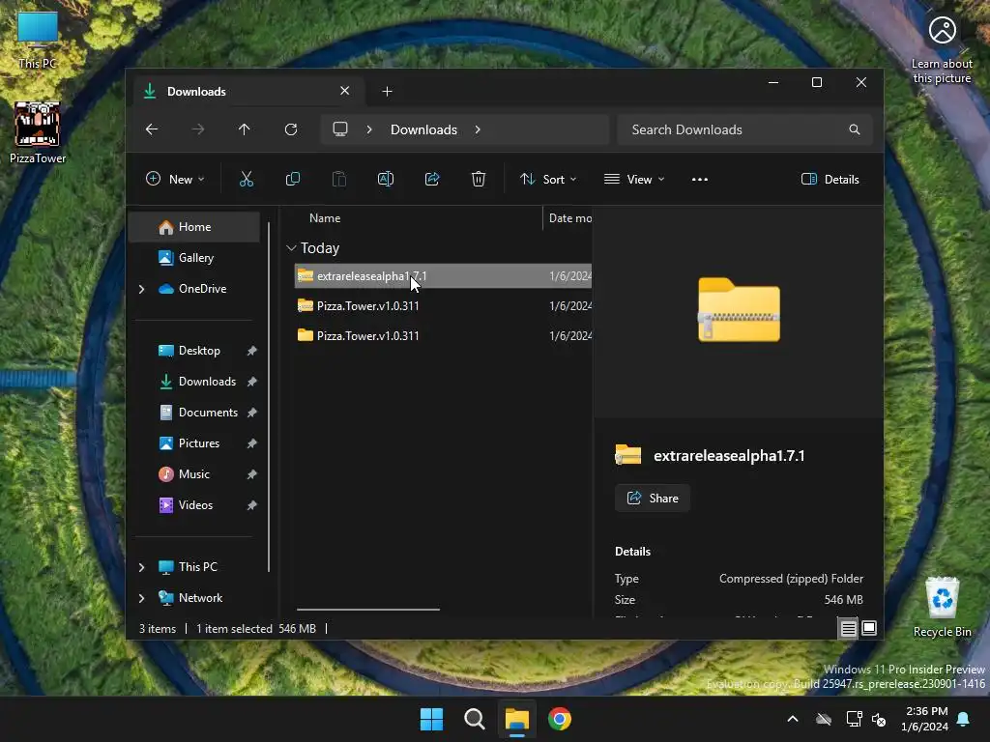The height and width of the screenshot is (742, 990).
Task: Add a new tab with plus button
Action: click(x=387, y=92)
